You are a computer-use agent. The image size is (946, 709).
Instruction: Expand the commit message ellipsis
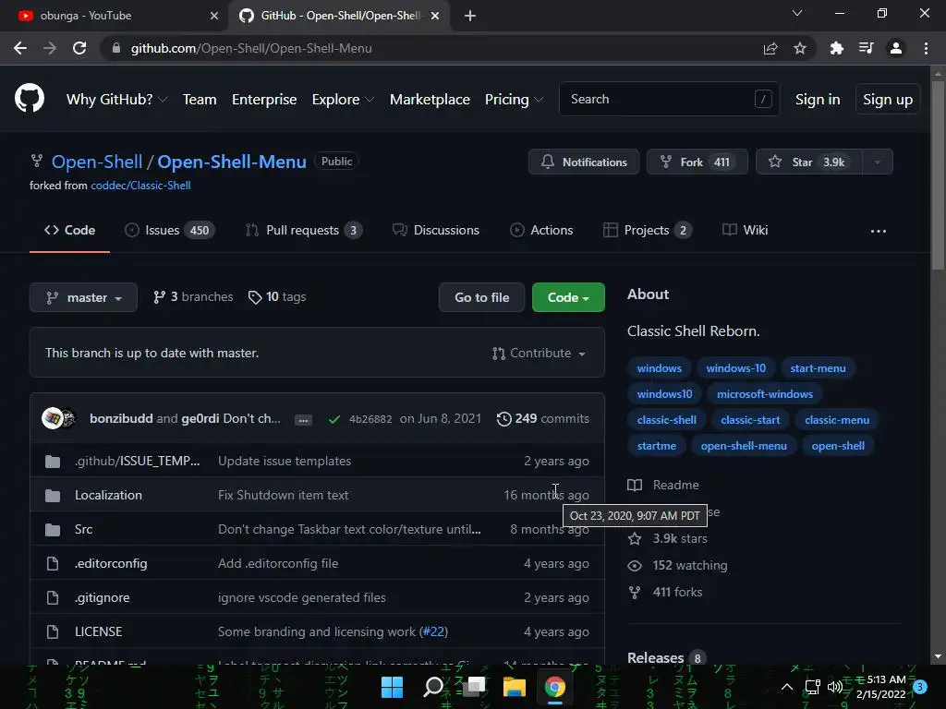303,420
